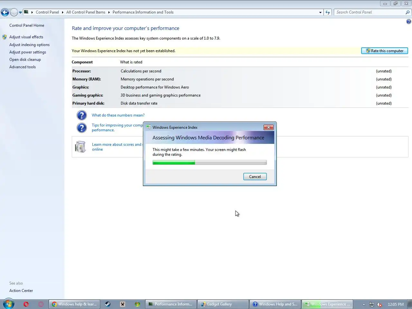Click the software box icon beside Learn more

(x=80, y=147)
